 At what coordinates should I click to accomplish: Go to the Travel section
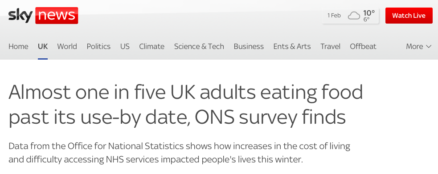coord(330,46)
